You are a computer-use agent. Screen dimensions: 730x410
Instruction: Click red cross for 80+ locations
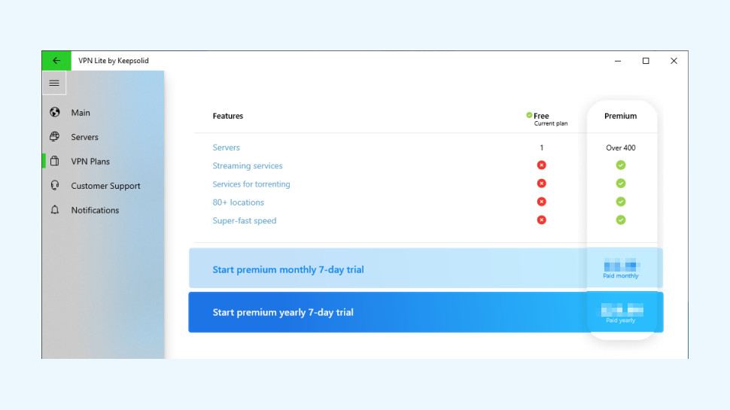coord(541,202)
